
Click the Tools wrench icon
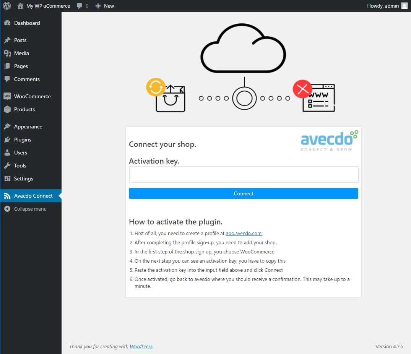point(7,166)
